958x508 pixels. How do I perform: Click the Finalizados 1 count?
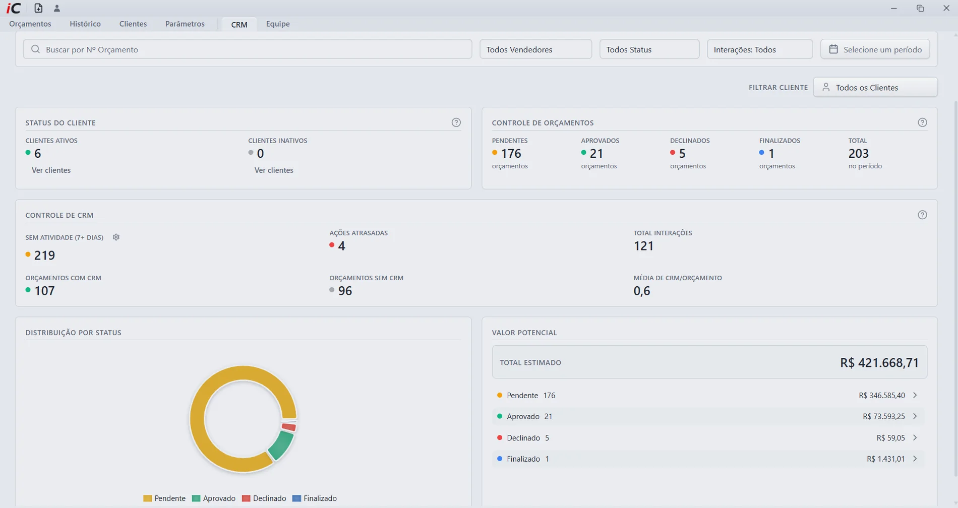tap(771, 154)
